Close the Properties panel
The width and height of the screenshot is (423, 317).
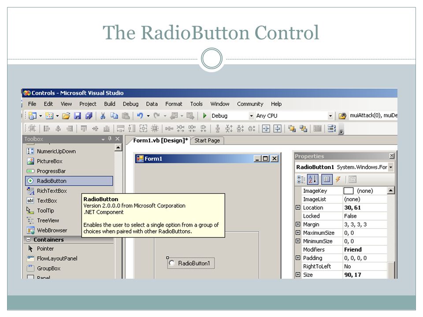coord(392,156)
